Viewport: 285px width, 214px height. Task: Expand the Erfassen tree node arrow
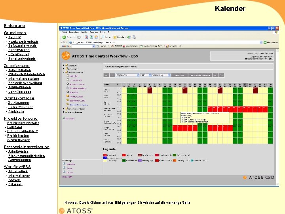coord(64,69)
